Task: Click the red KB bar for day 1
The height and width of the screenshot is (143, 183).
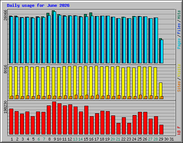Action: click(x=11, y=122)
